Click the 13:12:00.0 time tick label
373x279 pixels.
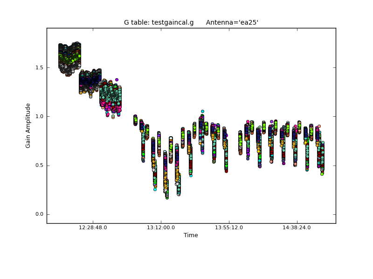point(161,227)
